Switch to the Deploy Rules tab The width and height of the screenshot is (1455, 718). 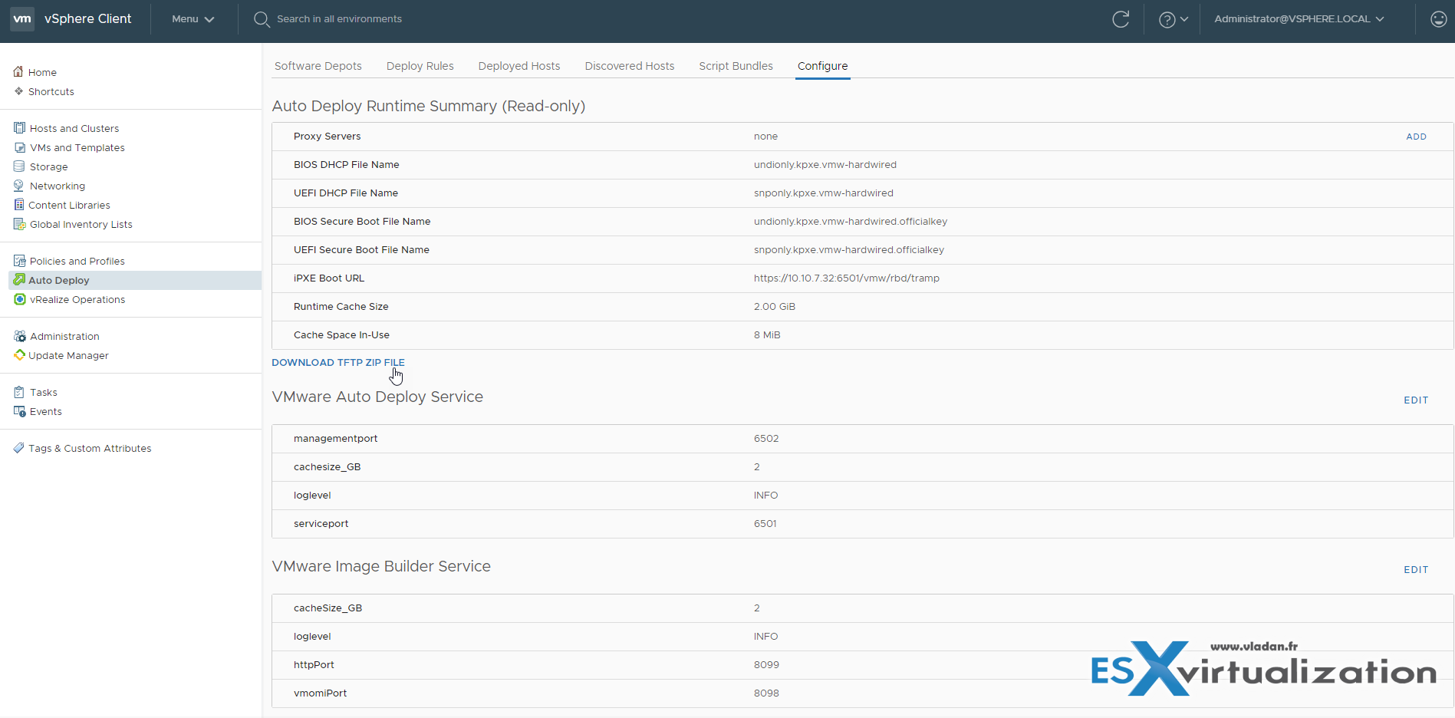coord(420,66)
